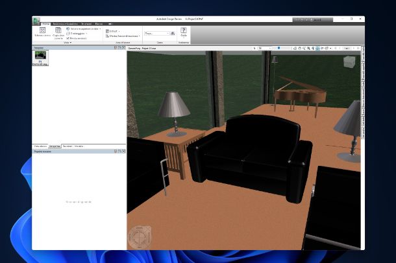The height and width of the screenshot is (263, 396).
Task: Click the steering wheel tool icon
Action: pyautogui.click(x=327, y=48)
